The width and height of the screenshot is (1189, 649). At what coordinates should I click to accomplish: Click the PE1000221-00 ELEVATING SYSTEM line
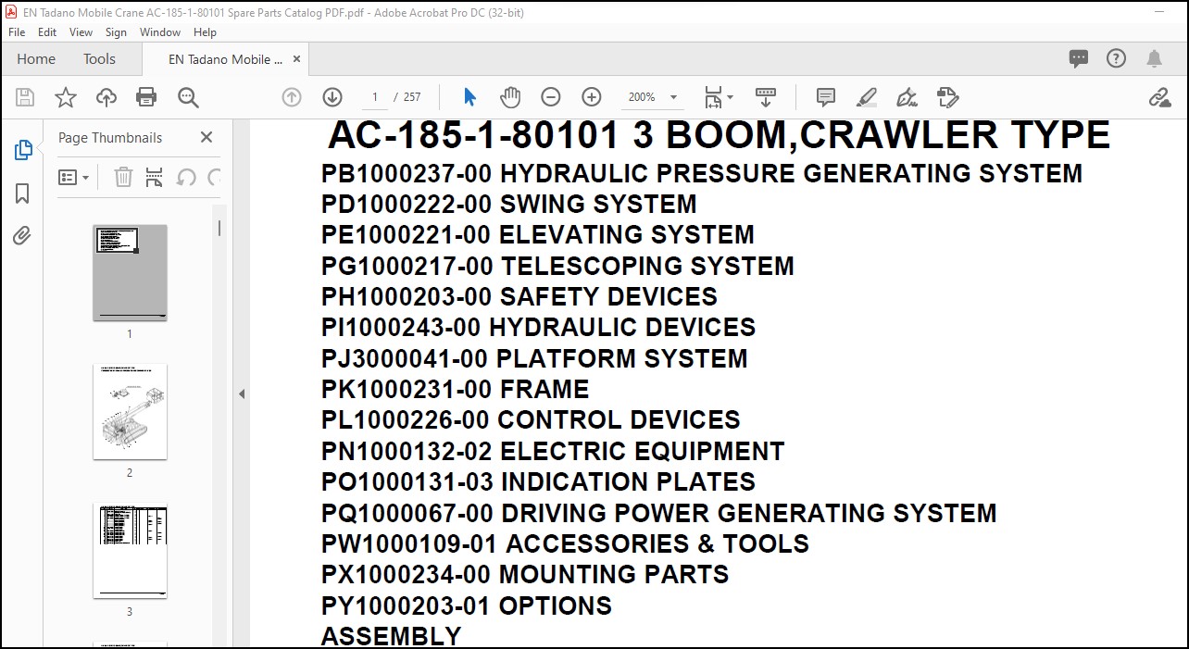[538, 234]
